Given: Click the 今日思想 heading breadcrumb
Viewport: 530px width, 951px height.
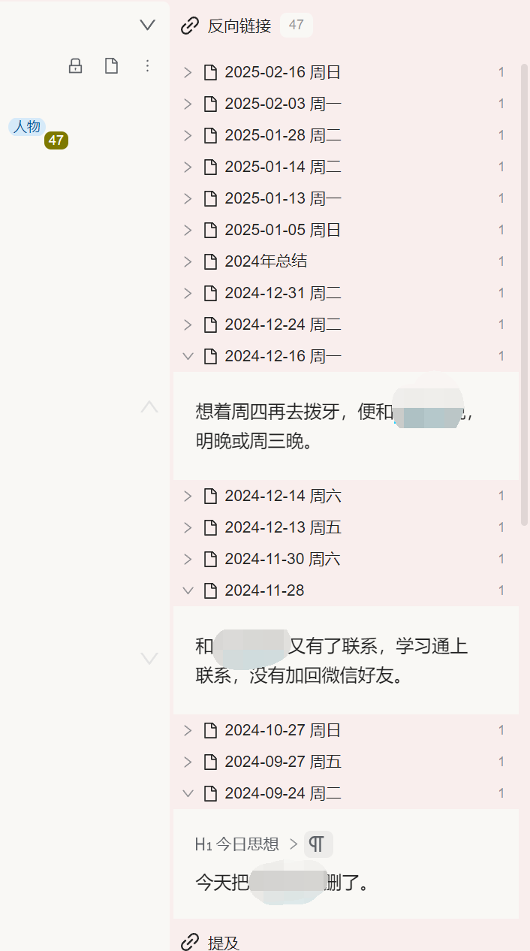Looking at the screenshot, I should tap(236, 844).
